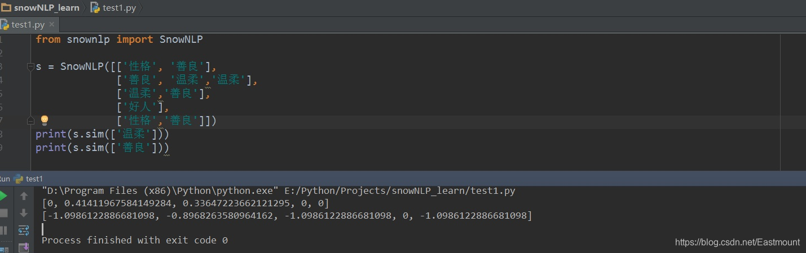Click the Run tool window label
Screen dimensions: 806x253
point(5,179)
